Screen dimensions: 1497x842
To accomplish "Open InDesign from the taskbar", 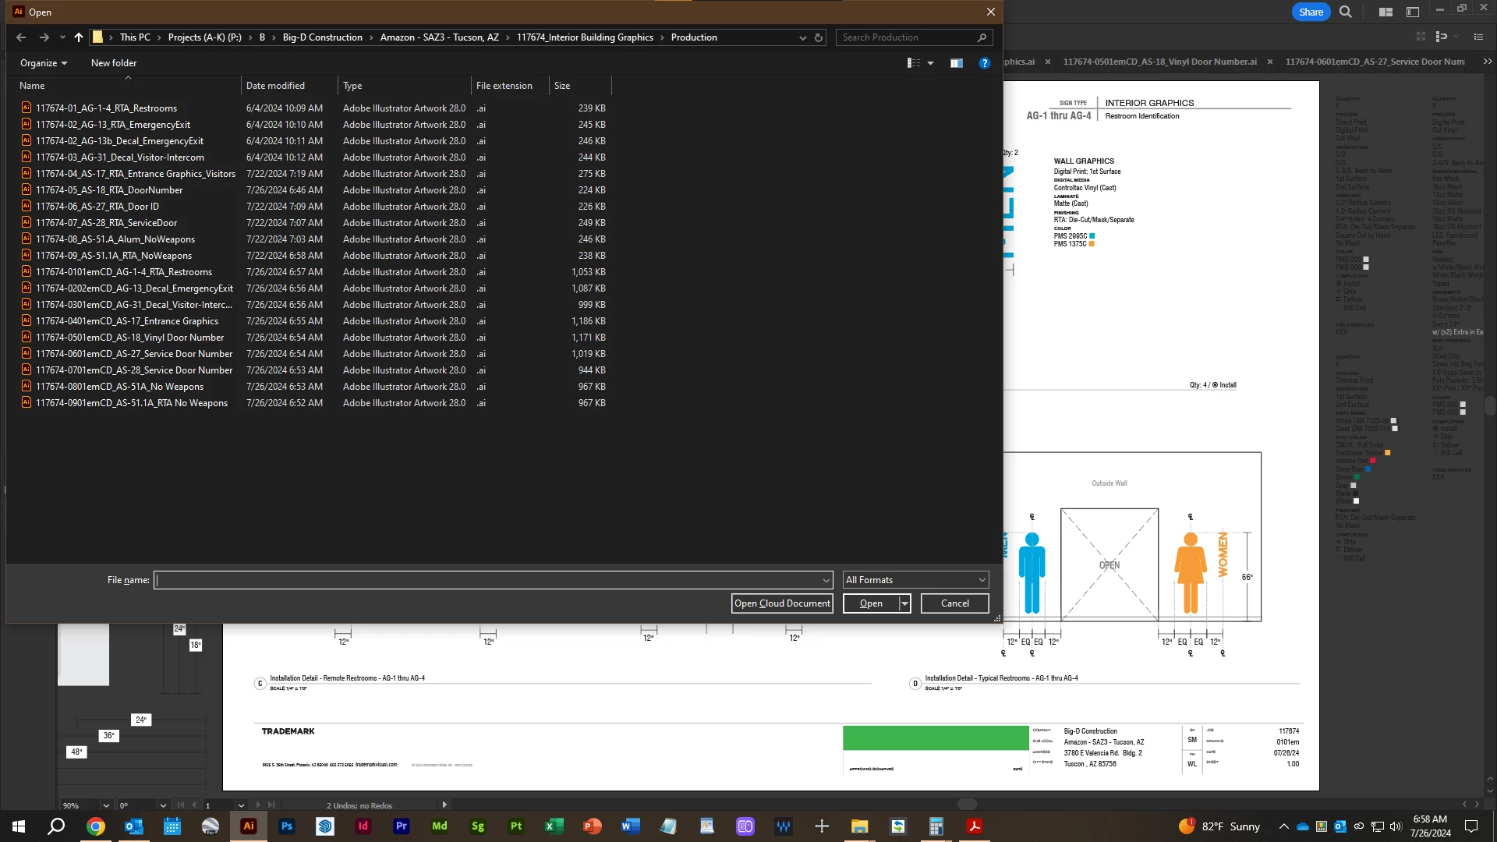I will point(363,826).
